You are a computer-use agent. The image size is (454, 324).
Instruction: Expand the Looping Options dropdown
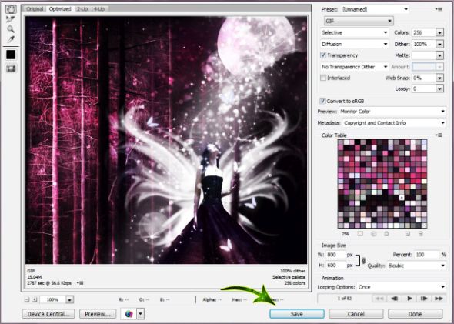402,287
